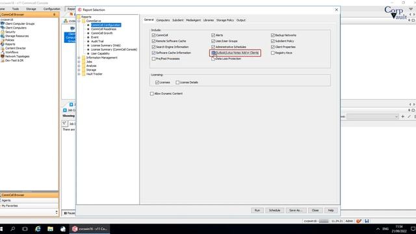Toggle the Backup Networks checkbox
416x234 pixels.
pyautogui.click(x=273, y=35)
